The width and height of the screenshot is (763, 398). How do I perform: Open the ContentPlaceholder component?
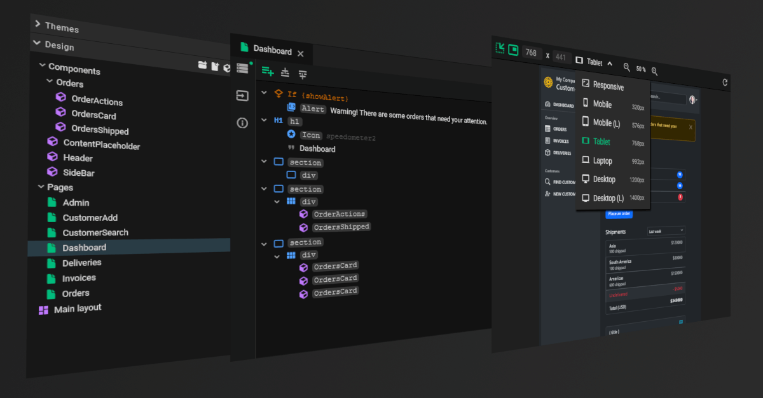tap(101, 145)
